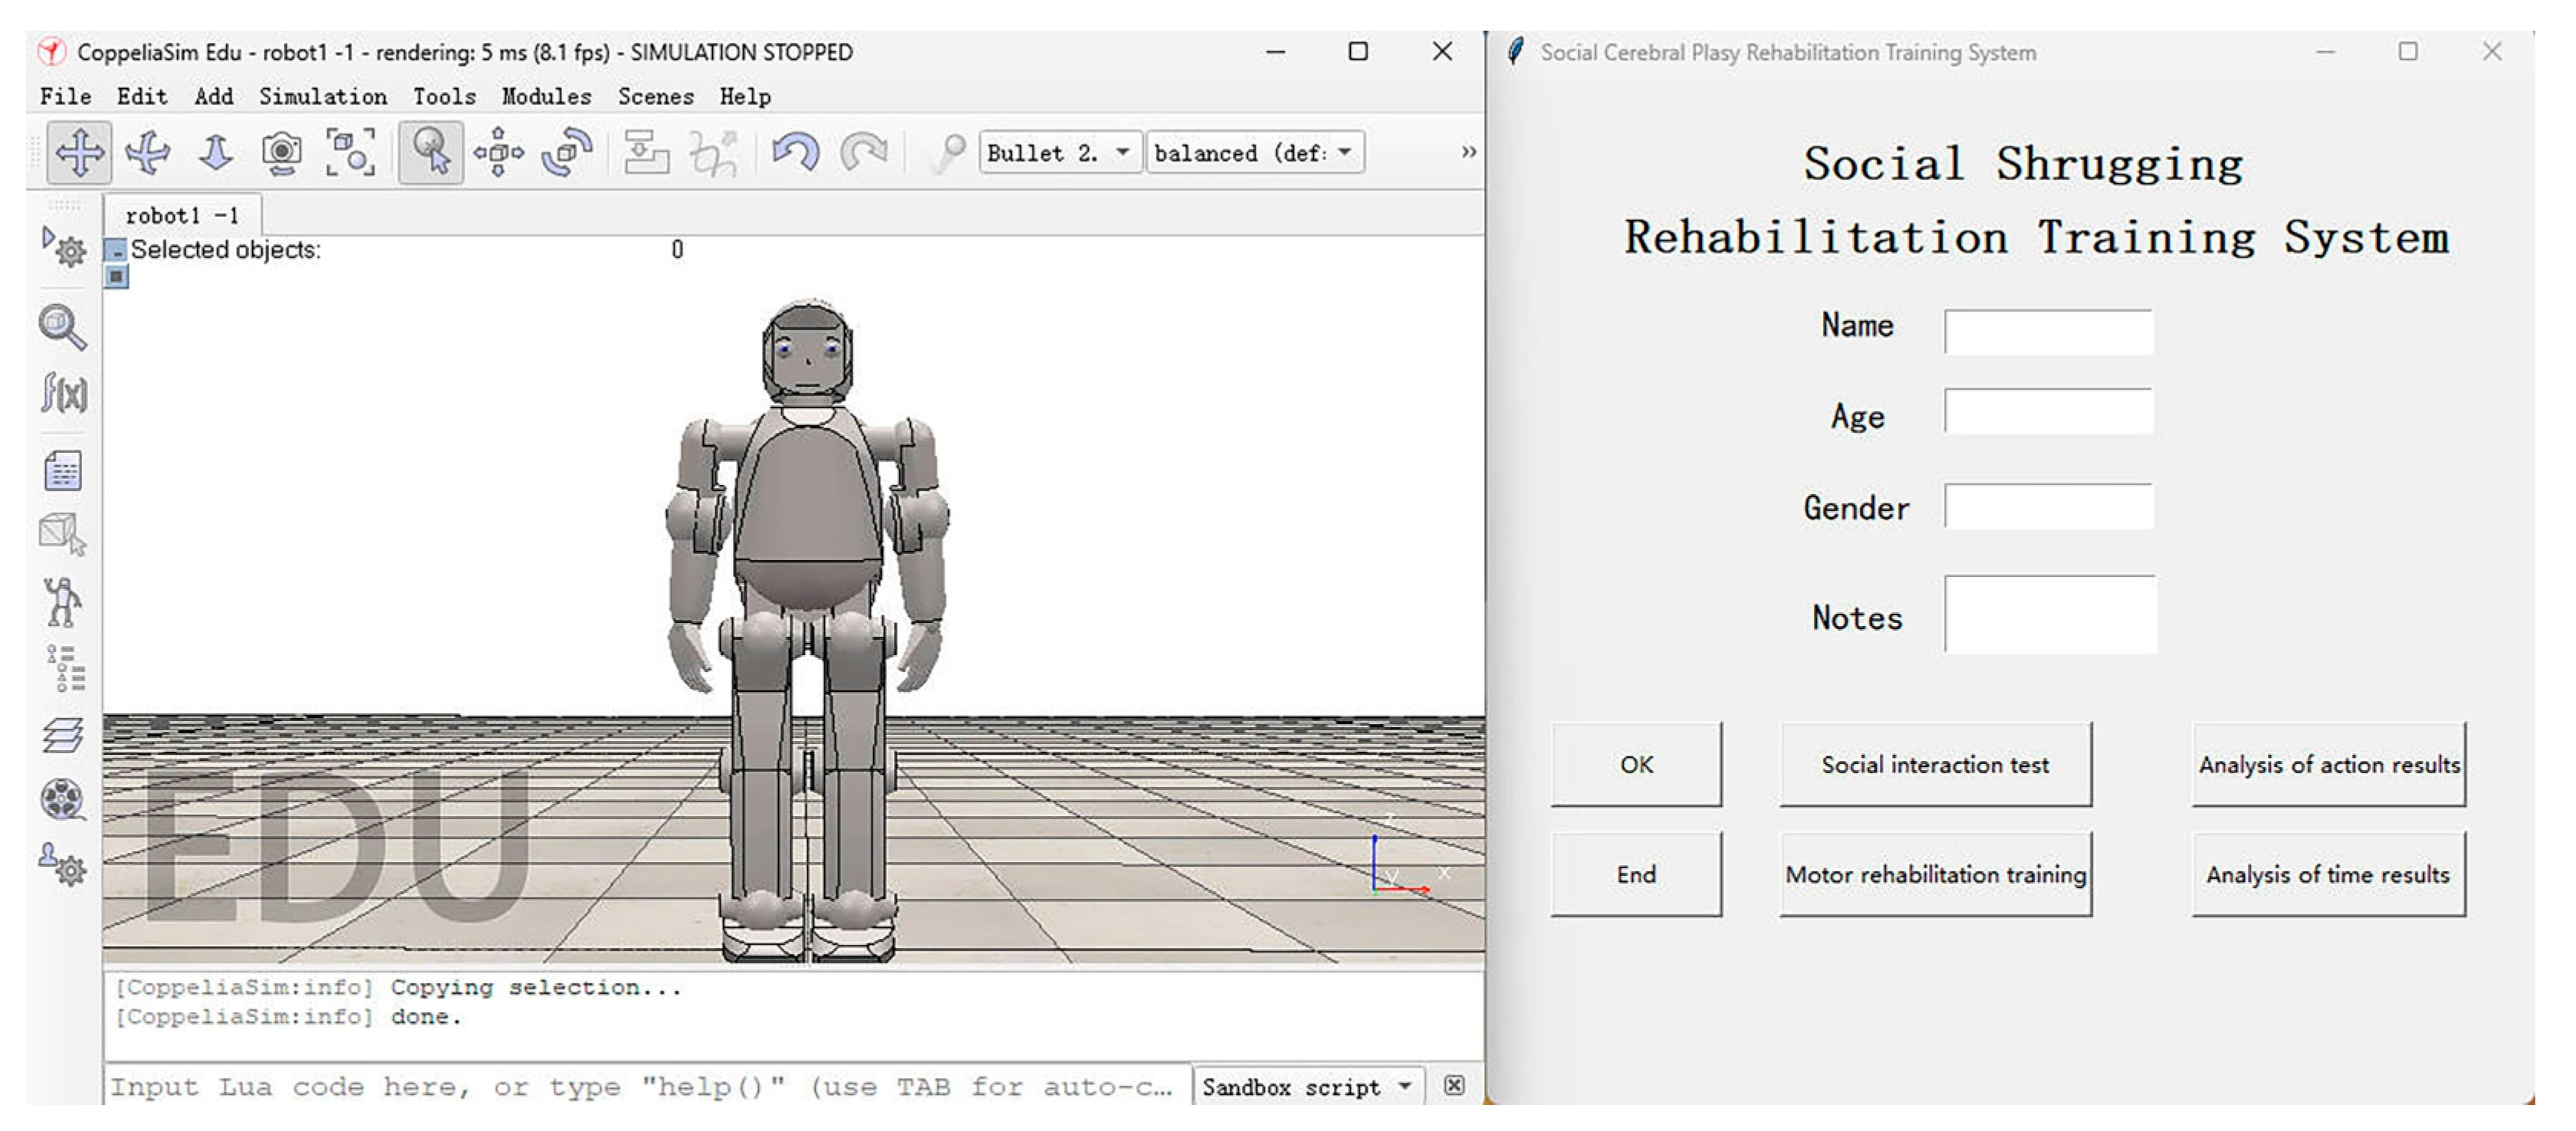Click into the Name input field
This screenshot has width=2576, height=1131.
[2048, 332]
